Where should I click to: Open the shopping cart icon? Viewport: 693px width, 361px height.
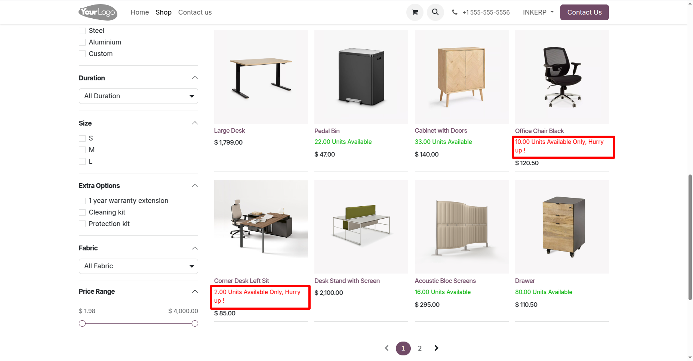415,12
